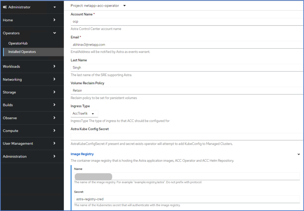
Task: Open the Ingress Type AccTraefik dropdown
Action: pos(84,114)
